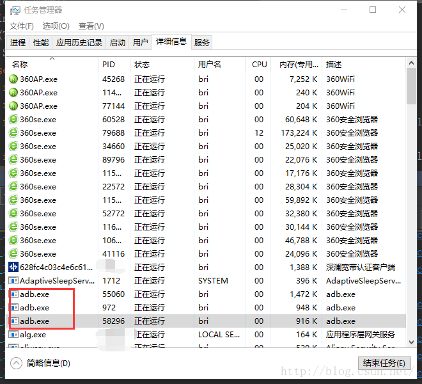422x384 pixels.
Task: Sort by the 名称 column header
Action: tap(52, 65)
